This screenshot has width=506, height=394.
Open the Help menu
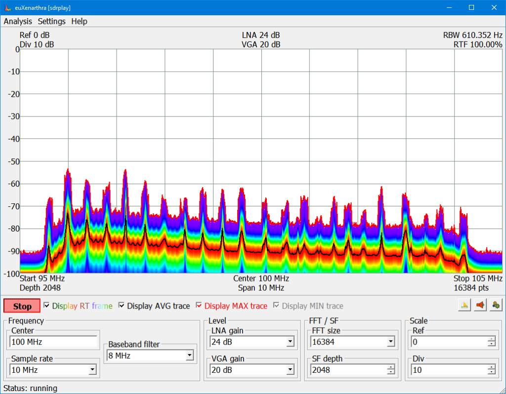pyautogui.click(x=80, y=21)
